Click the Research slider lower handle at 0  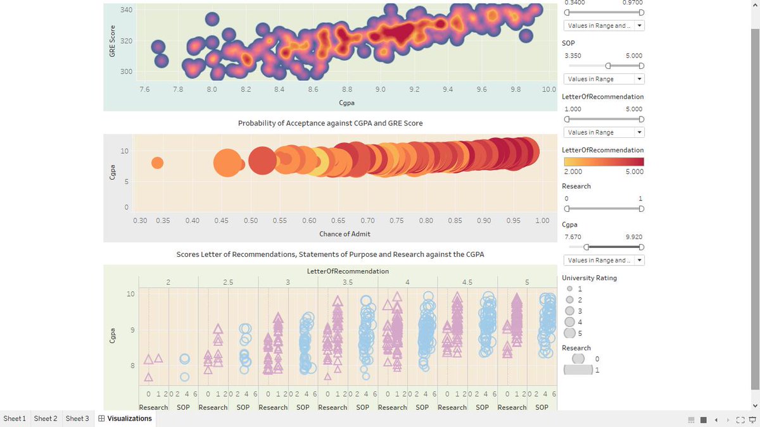(567, 208)
